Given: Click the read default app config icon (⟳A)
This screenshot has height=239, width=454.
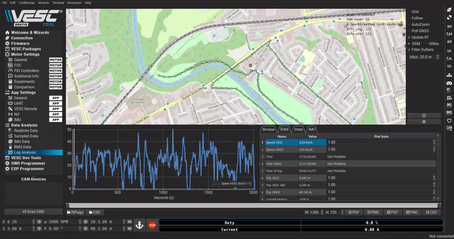Looking at the screenshot, I should (x=449, y=58).
